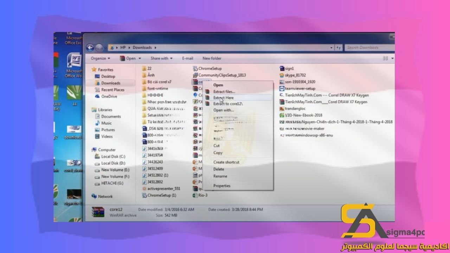The height and width of the screenshot is (253, 450).
Task: Select the skype_81702 installer
Action: [x=292, y=75]
